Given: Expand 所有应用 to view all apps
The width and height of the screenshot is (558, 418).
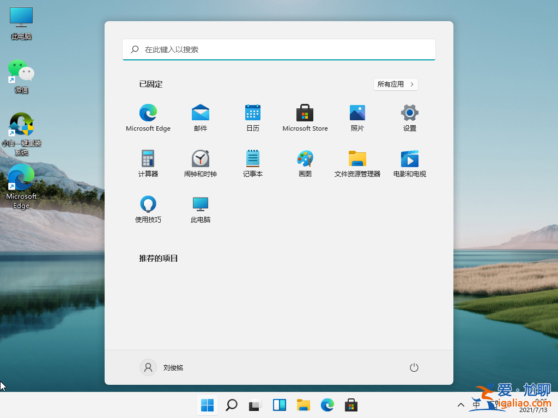Looking at the screenshot, I should coord(396,84).
